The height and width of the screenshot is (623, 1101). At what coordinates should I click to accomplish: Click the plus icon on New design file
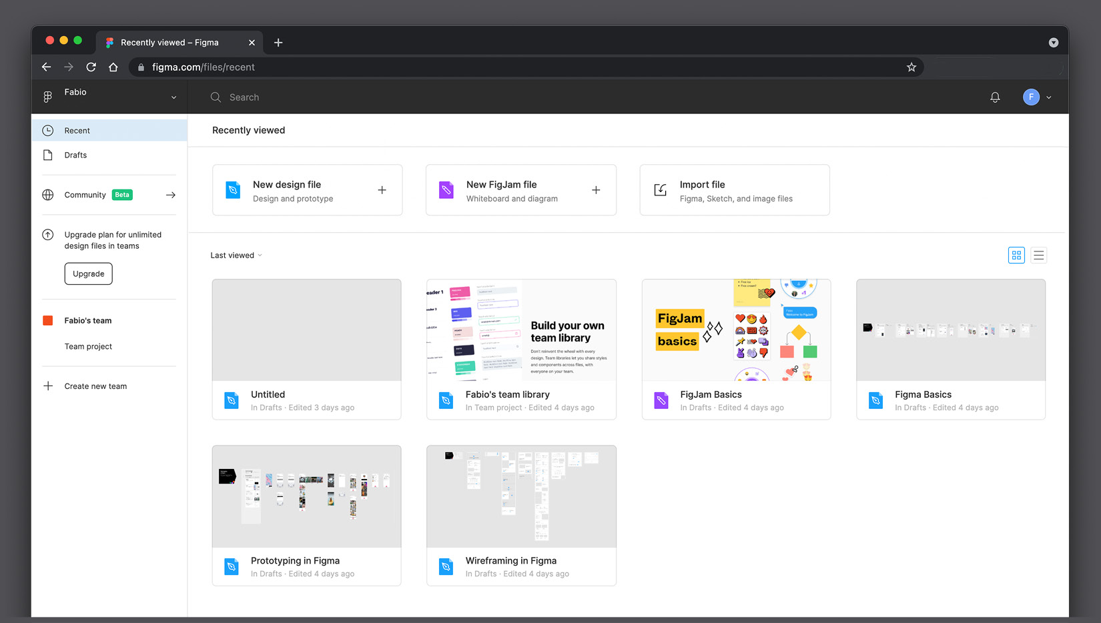pos(382,190)
